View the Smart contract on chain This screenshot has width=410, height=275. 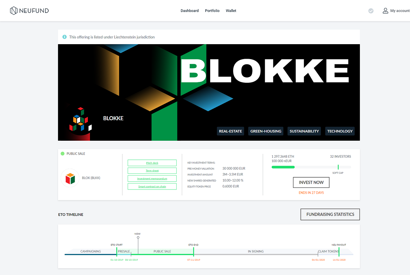pos(152,186)
